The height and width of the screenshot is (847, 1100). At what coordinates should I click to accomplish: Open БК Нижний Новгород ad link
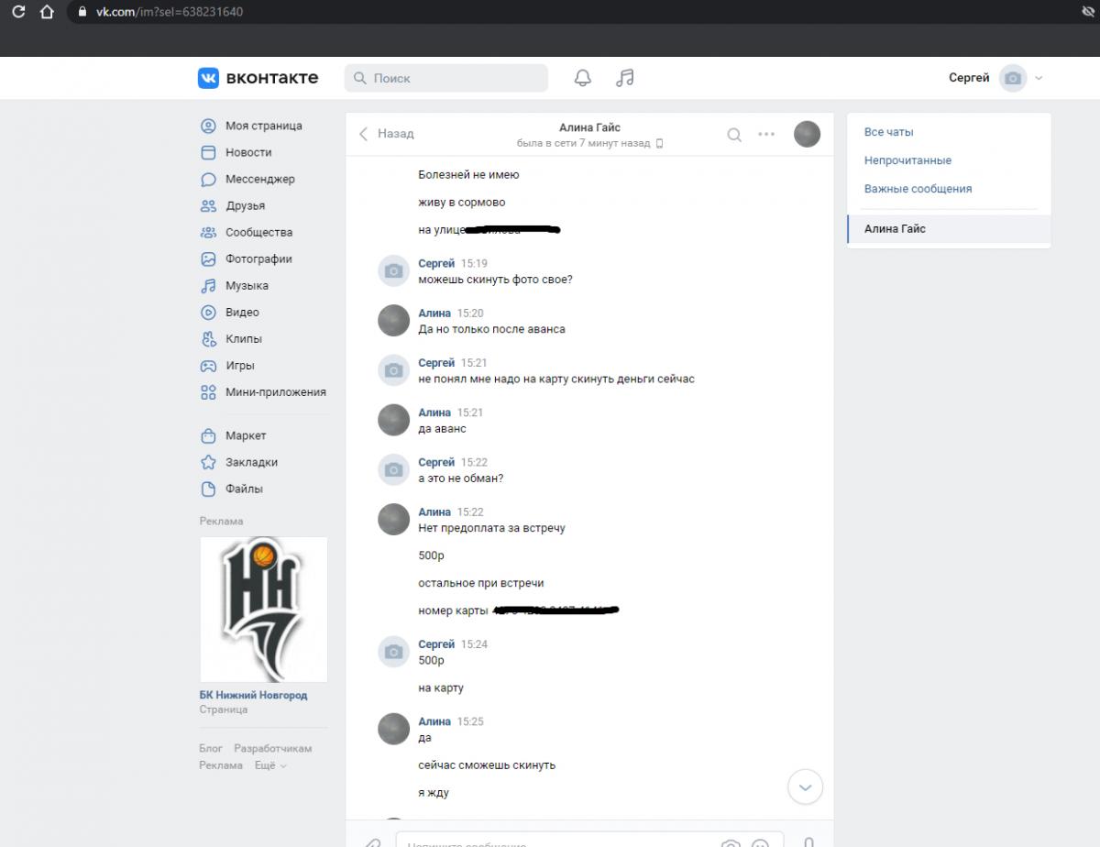(x=253, y=695)
